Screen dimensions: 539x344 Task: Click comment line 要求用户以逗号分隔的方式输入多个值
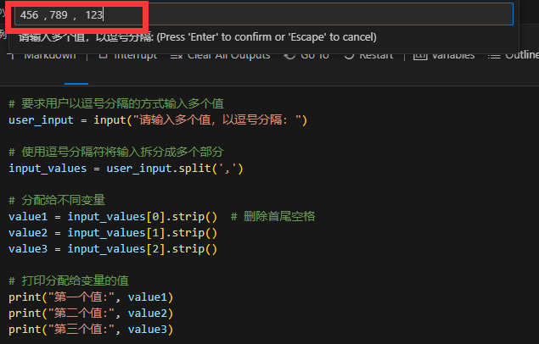116,103
